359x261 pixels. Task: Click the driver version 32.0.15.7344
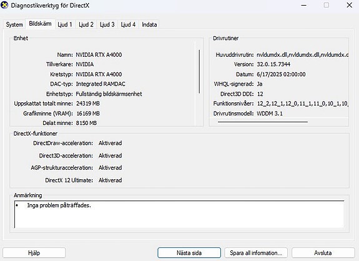coord(273,64)
